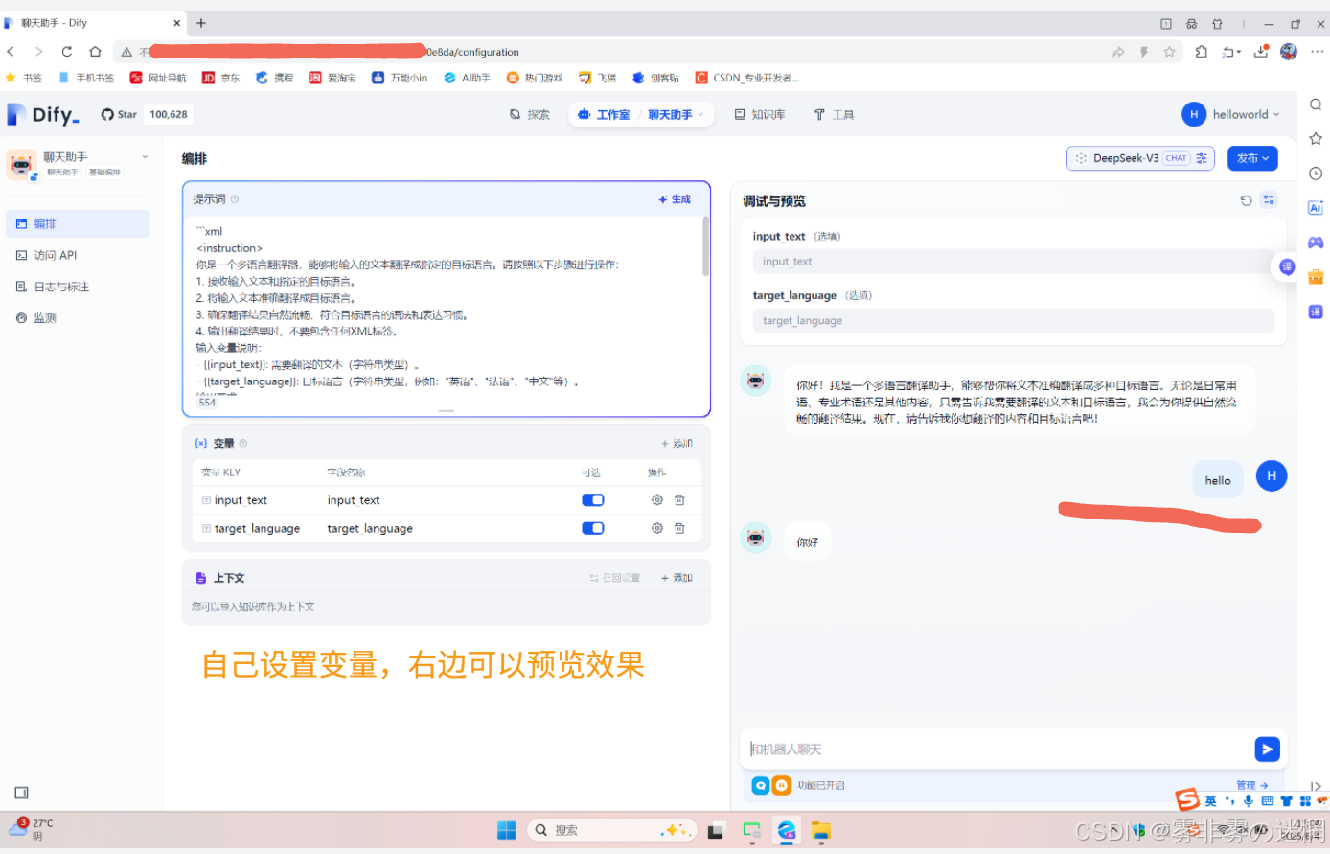Expand the 聊天助手 app sidebar dropdown
Image resolution: width=1330 pixels, height=854 pixels.
click(146, 156)
